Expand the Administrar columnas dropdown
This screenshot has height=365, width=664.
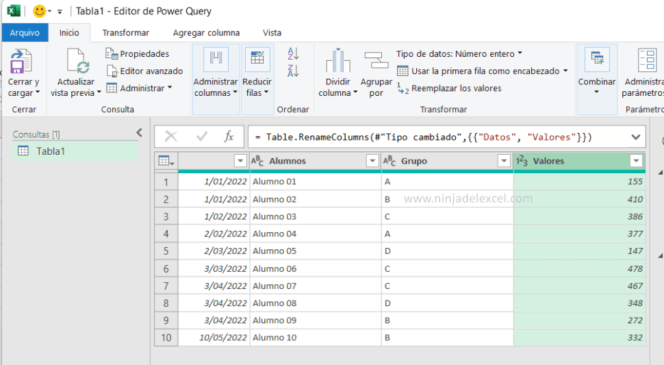(x=235, y=92)
